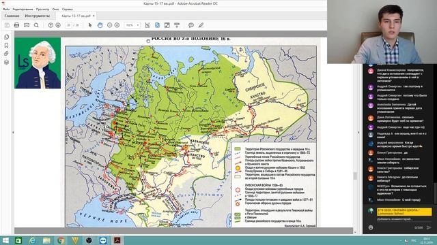
Task: Select the Карты 15-17 вв.pdf document tab
Action: (x=76, y=16)
